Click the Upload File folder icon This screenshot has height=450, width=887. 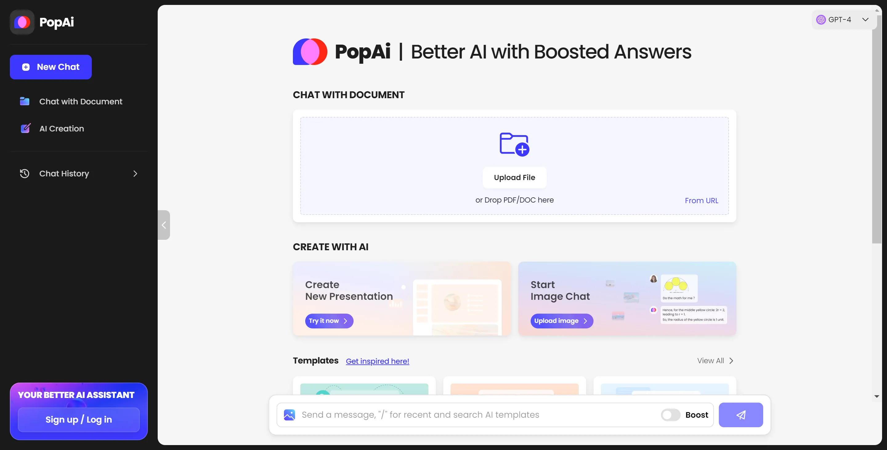514,143
